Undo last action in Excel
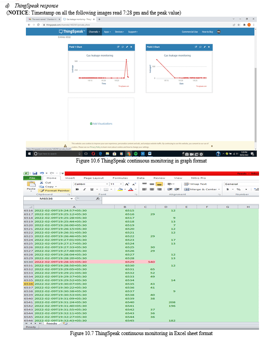Screen dimensions: 270x339 (x=42, y=173)
